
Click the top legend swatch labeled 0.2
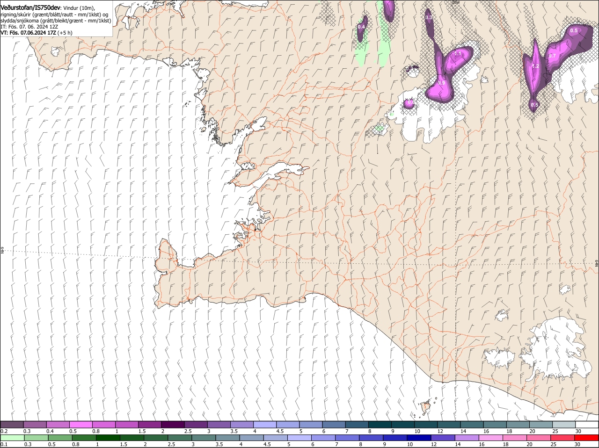point(12,425)
